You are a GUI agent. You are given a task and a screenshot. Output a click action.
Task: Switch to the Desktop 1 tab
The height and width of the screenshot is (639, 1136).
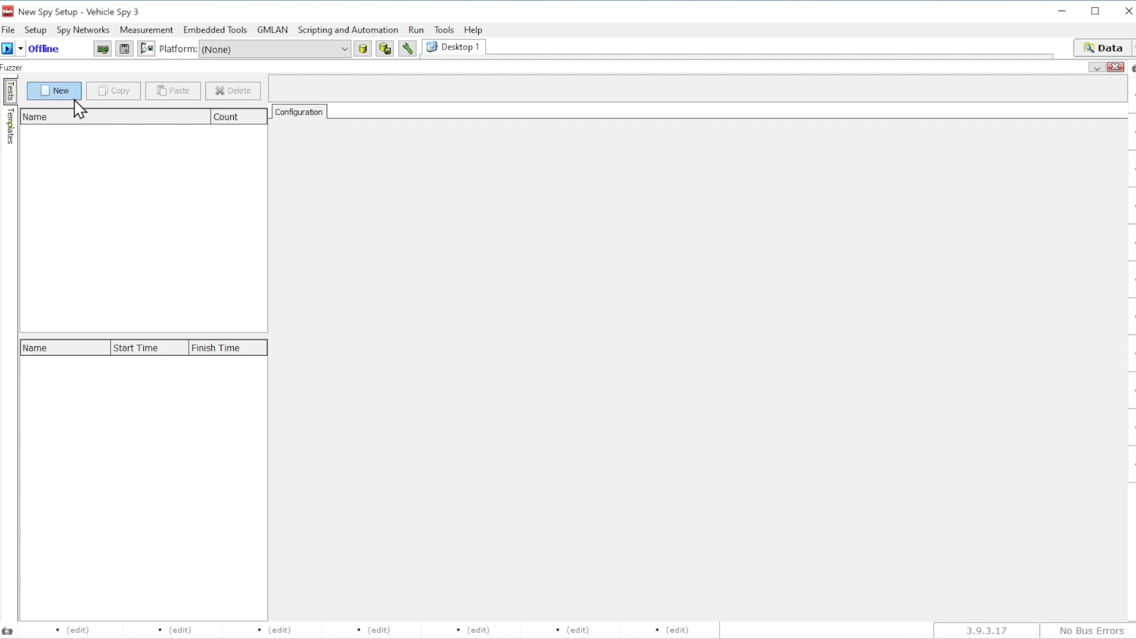pyautogui.click(x=454, y=47)
